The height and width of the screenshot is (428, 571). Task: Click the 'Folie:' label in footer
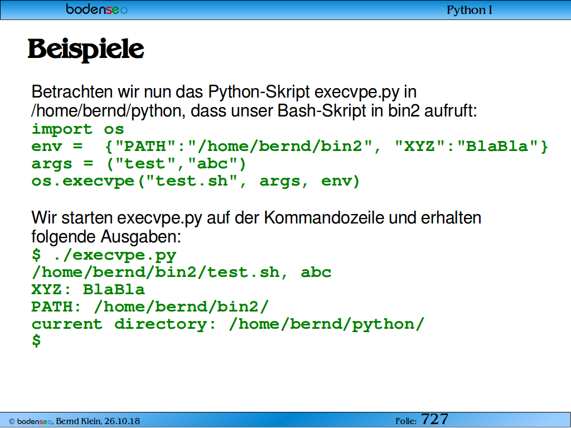point(406,421)
